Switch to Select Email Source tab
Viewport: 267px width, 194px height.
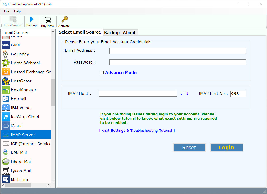[x=80, y=32]
